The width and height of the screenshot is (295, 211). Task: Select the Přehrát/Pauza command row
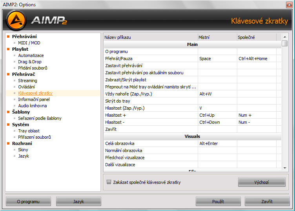coord(193,59)
